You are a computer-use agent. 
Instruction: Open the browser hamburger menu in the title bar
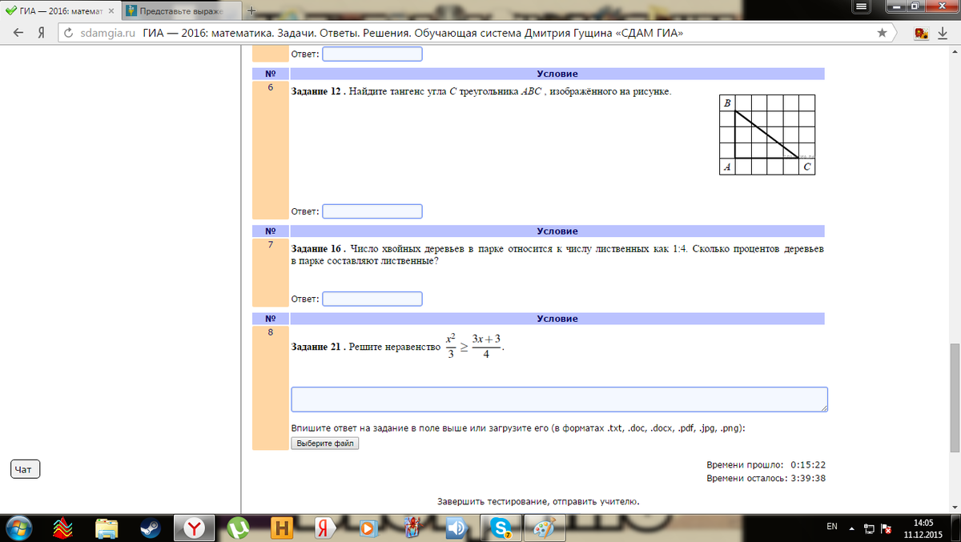click(862, 6)
